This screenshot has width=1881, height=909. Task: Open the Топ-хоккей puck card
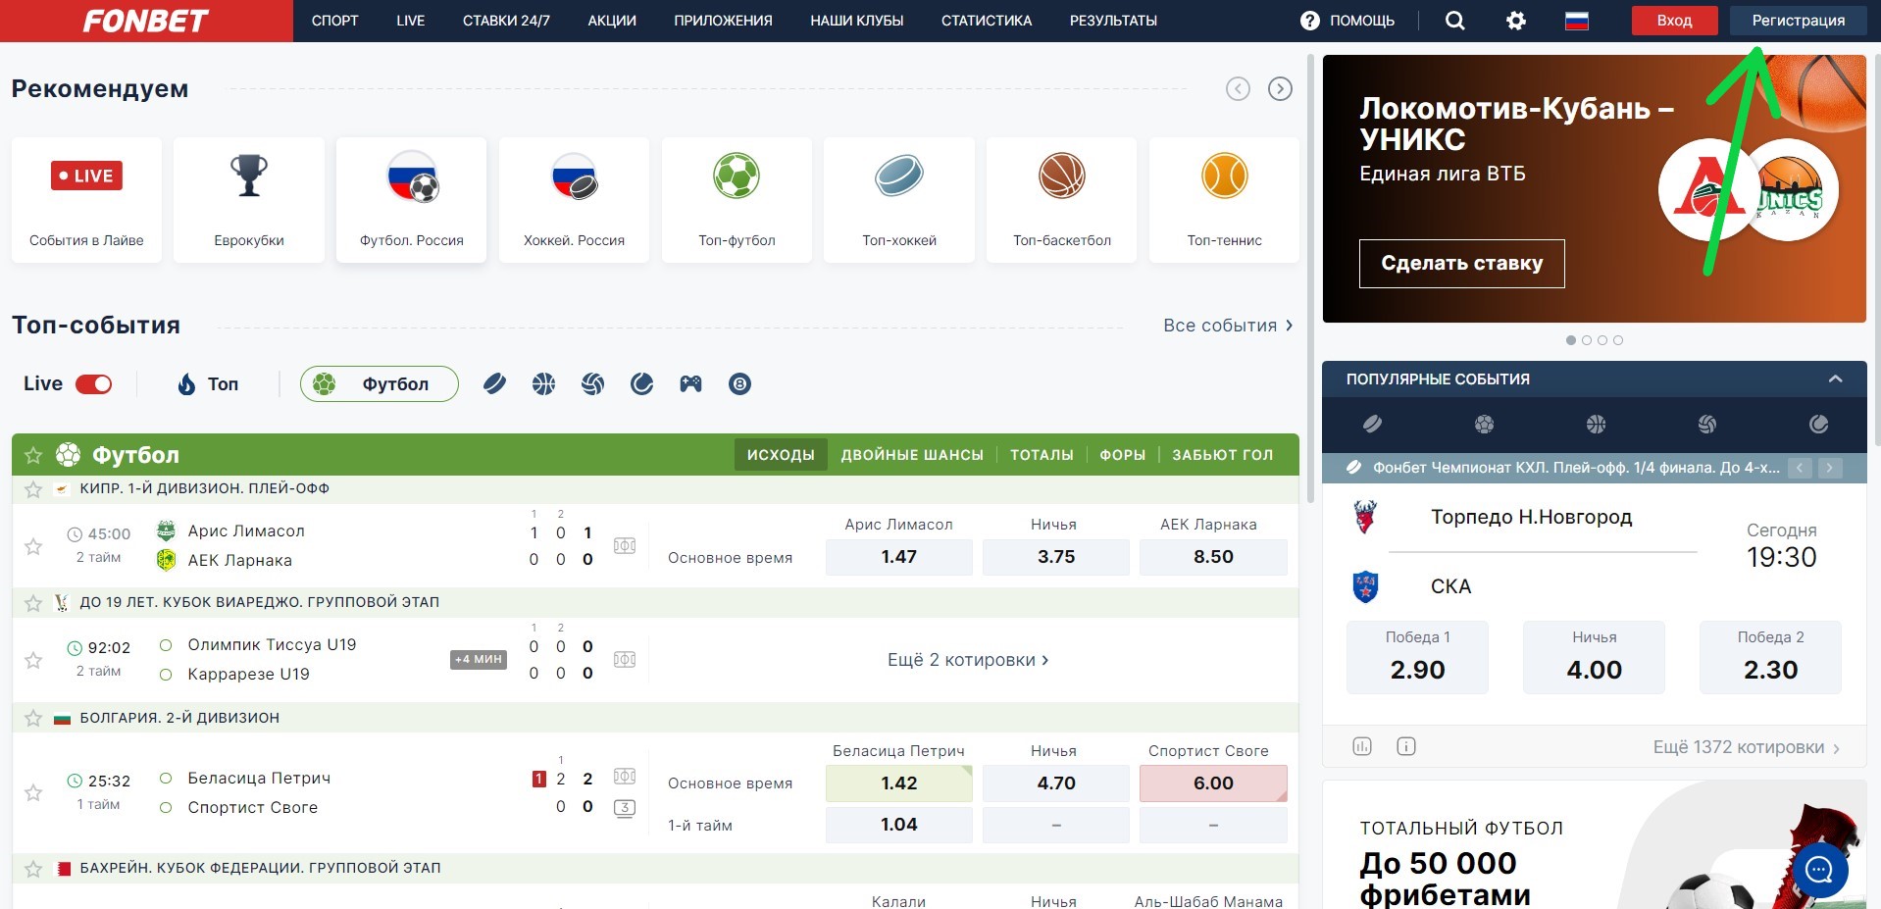[x=899, y=200]
